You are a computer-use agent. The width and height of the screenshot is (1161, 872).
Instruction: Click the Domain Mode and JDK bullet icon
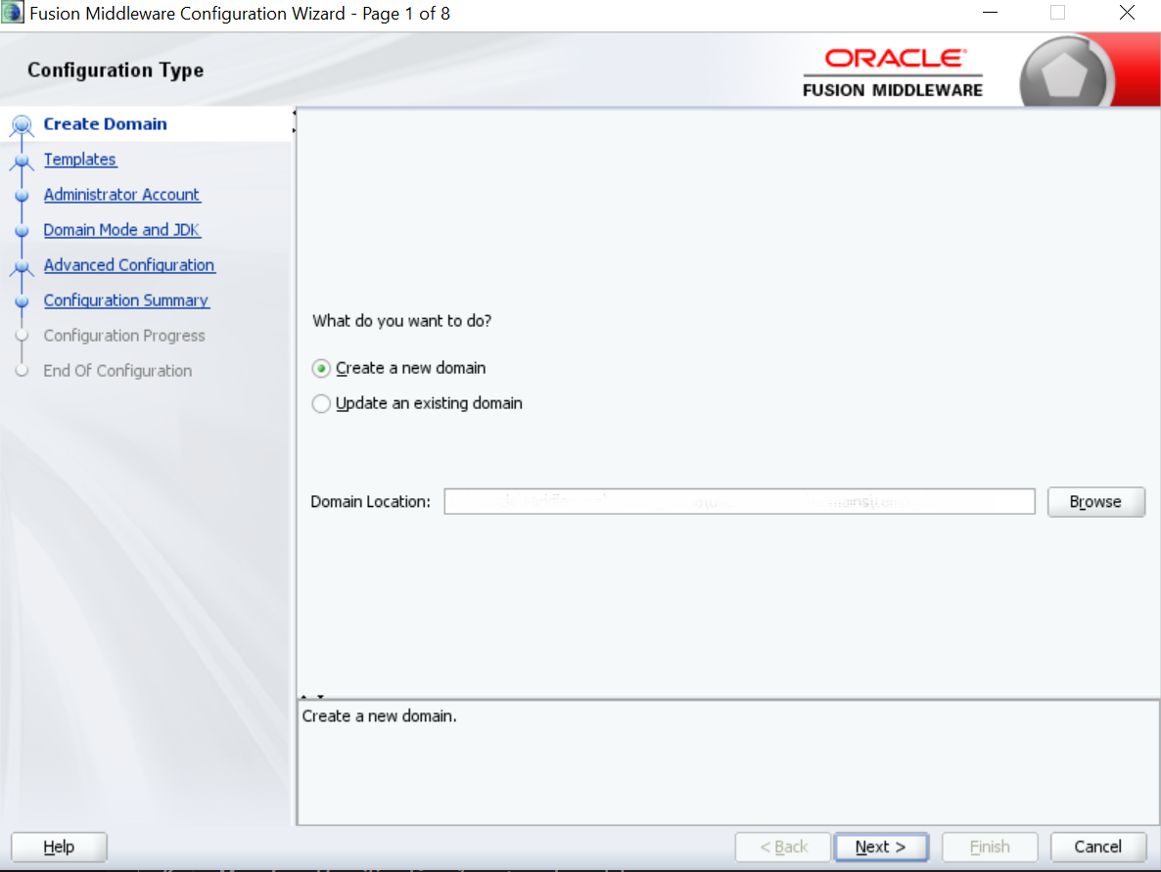click(22, 231)
